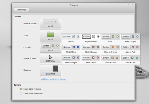Enable Show icons on buttons
Viewport: 149px width, 104px height.
coord(21,94)
